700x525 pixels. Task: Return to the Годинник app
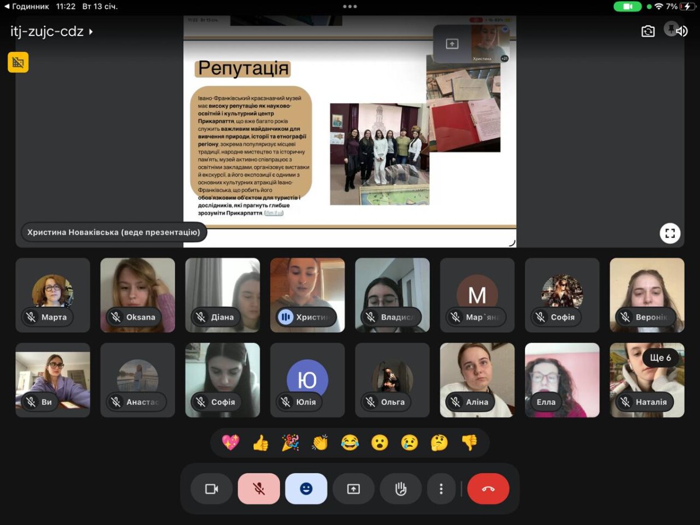(26, 6)
